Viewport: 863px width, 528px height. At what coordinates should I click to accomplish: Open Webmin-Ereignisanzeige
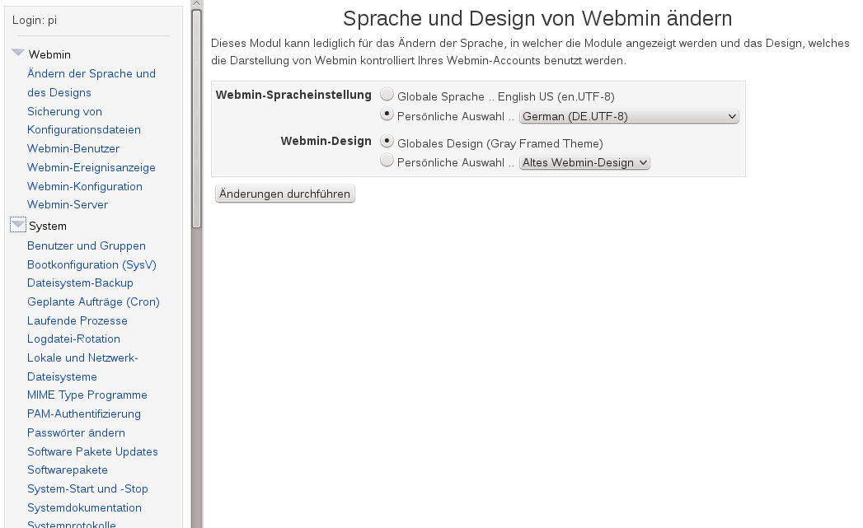coord(91,167)
